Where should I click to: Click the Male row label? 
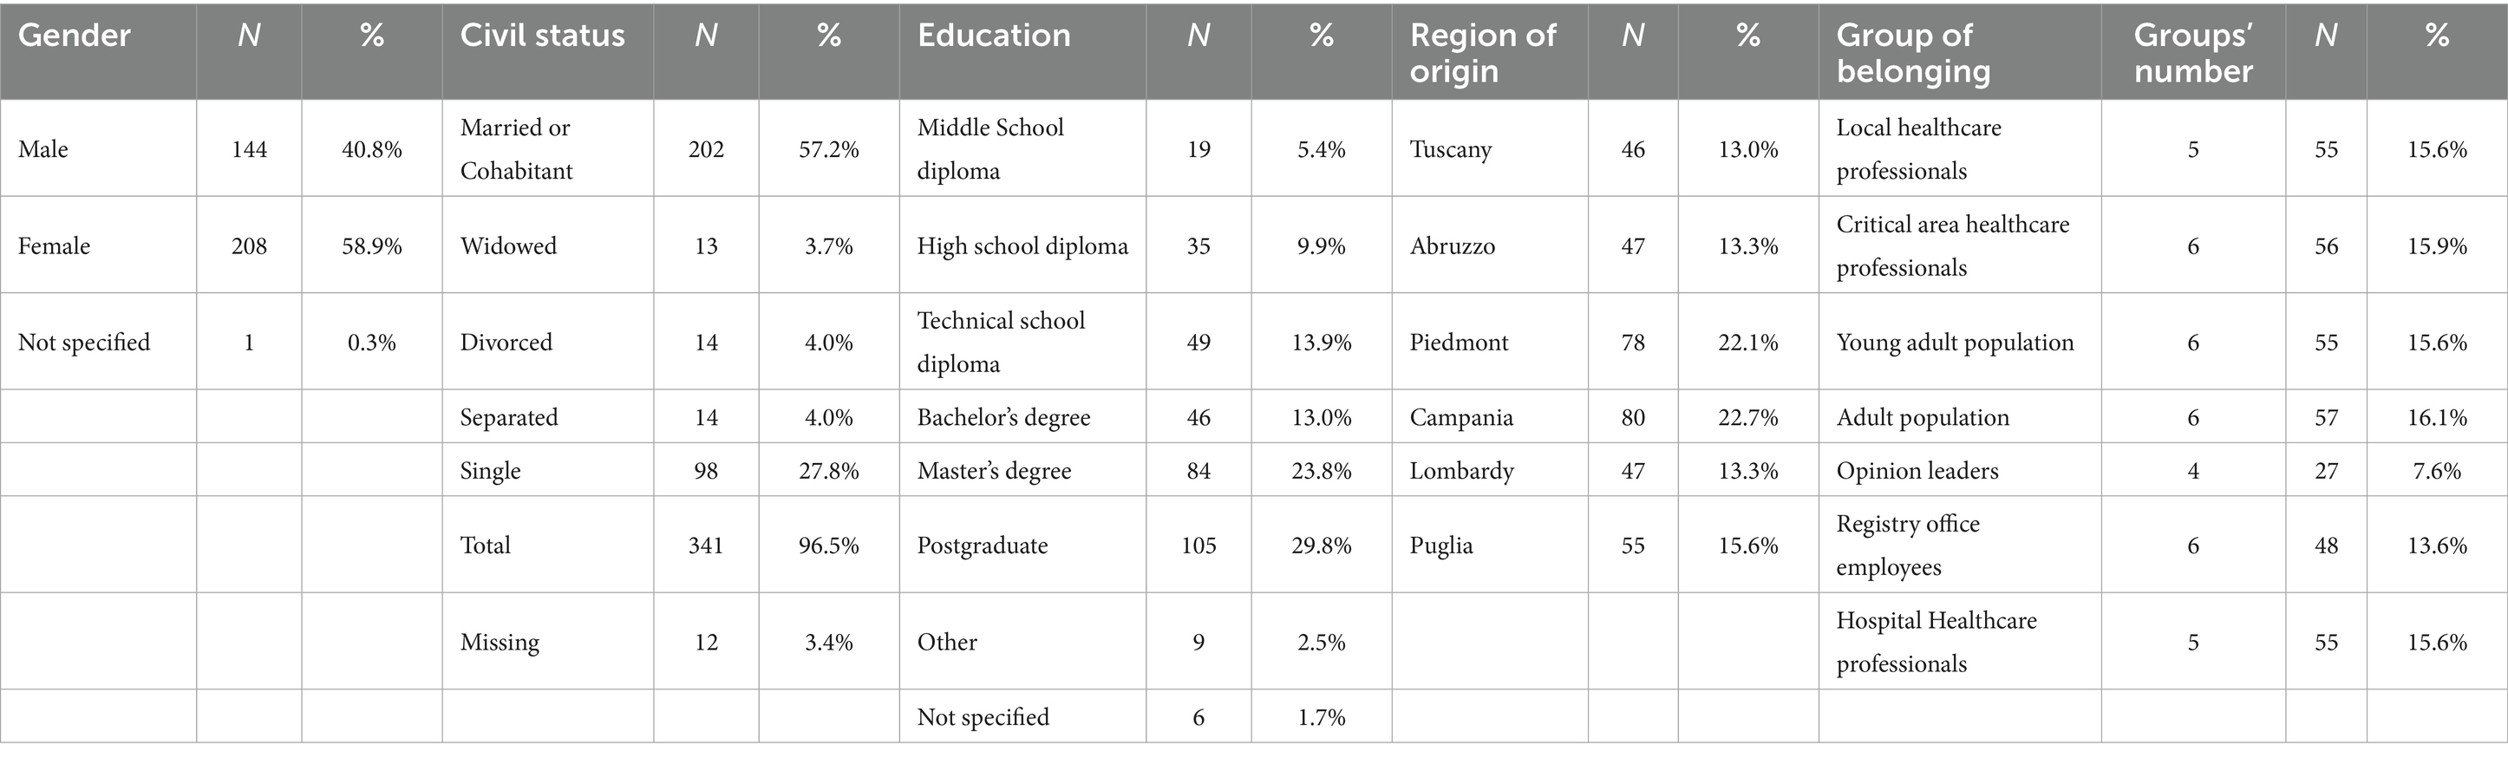pos(44,149)
